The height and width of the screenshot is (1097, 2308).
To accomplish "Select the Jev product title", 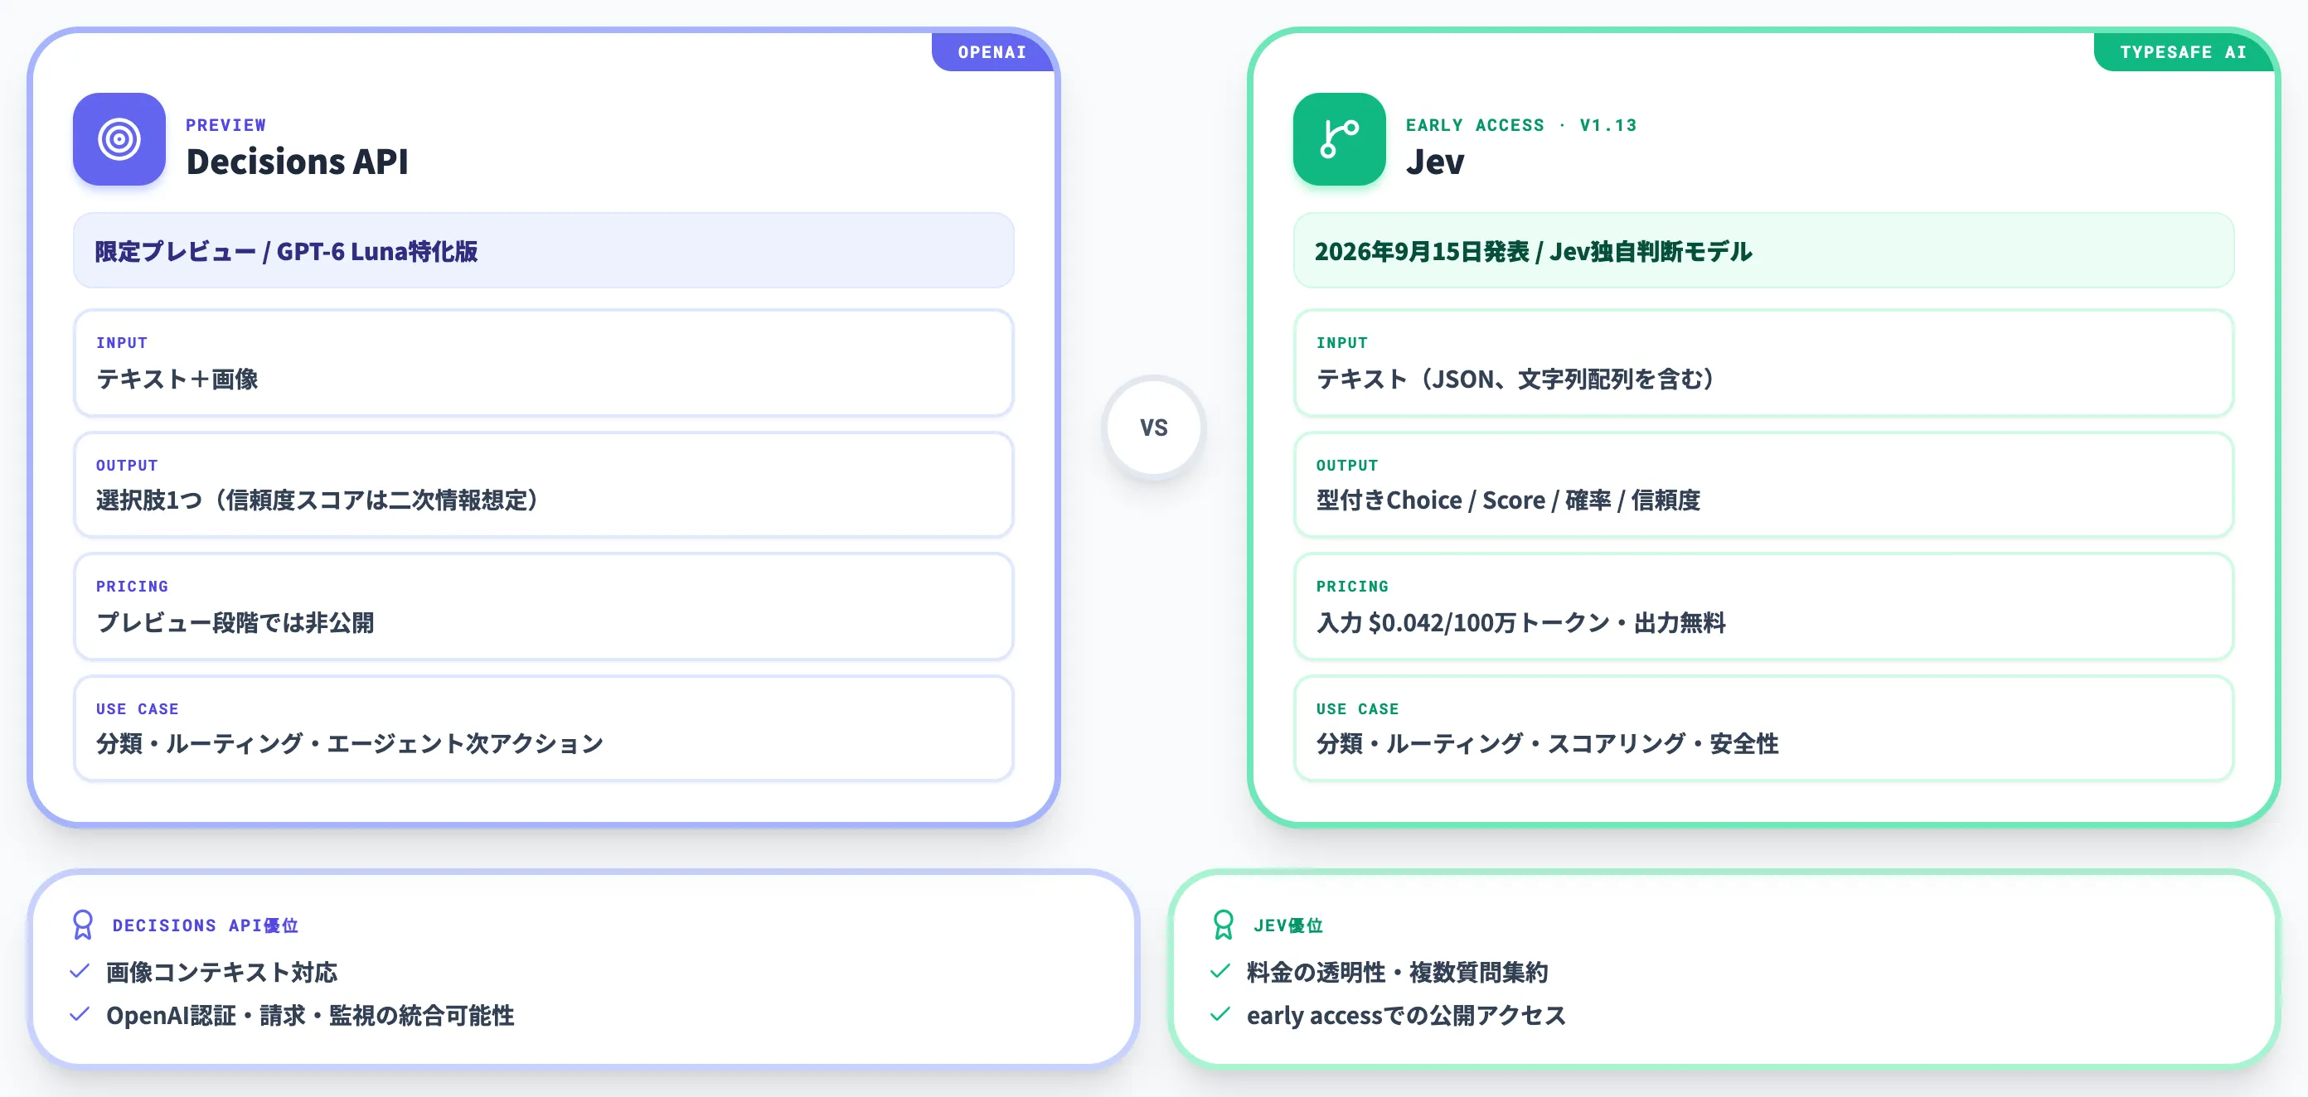I will pos(1434,162).
